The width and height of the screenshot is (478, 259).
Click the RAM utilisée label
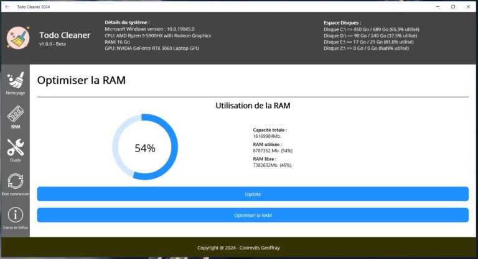268,145
